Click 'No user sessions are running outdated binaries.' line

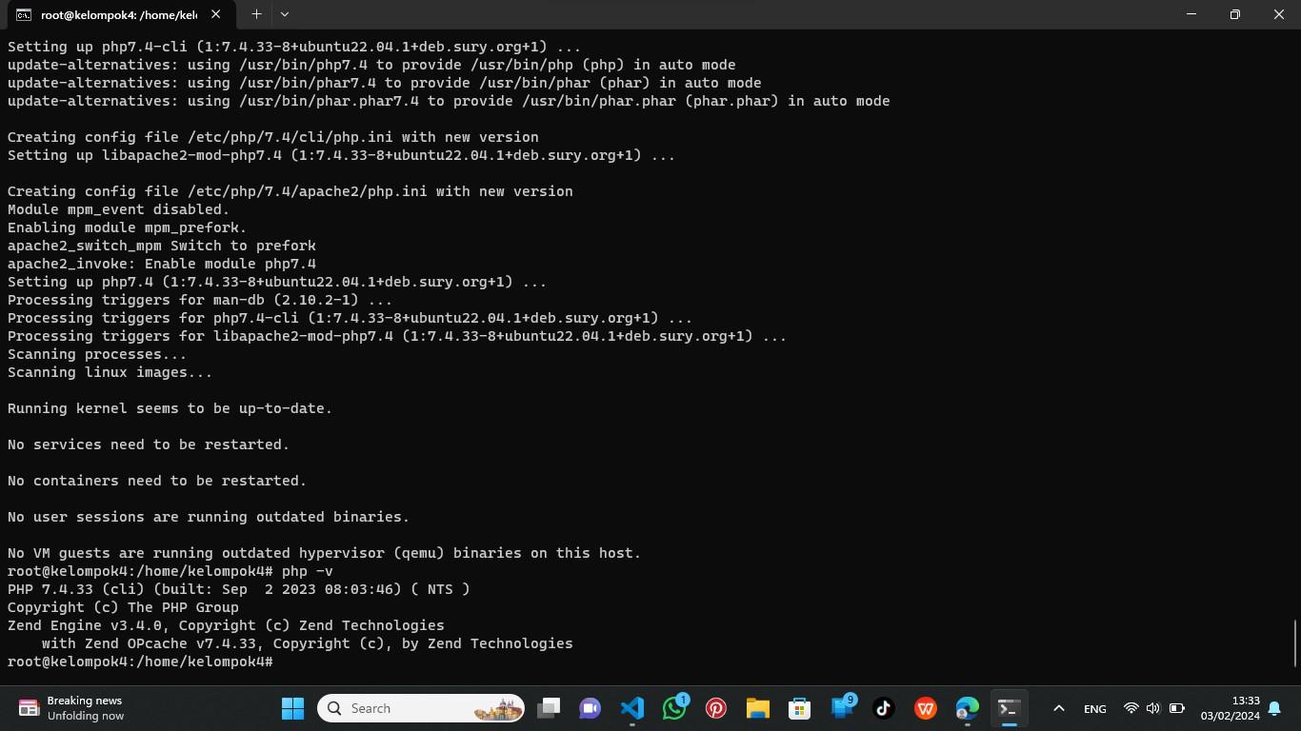(209, 517)
